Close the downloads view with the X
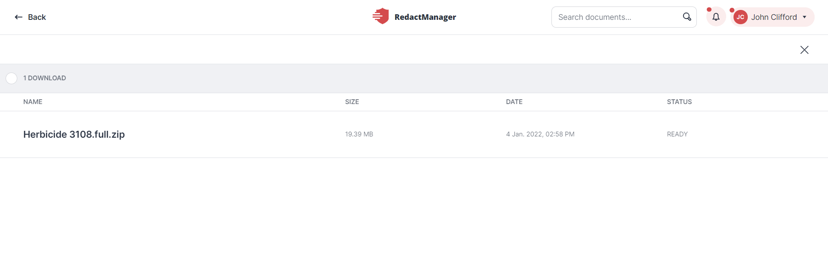This screenshot has width=828, height=278. coord(804,50)
